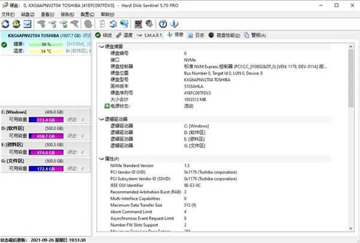Click the E: 474.4 GB free space bar

click(x=46, y=152)
